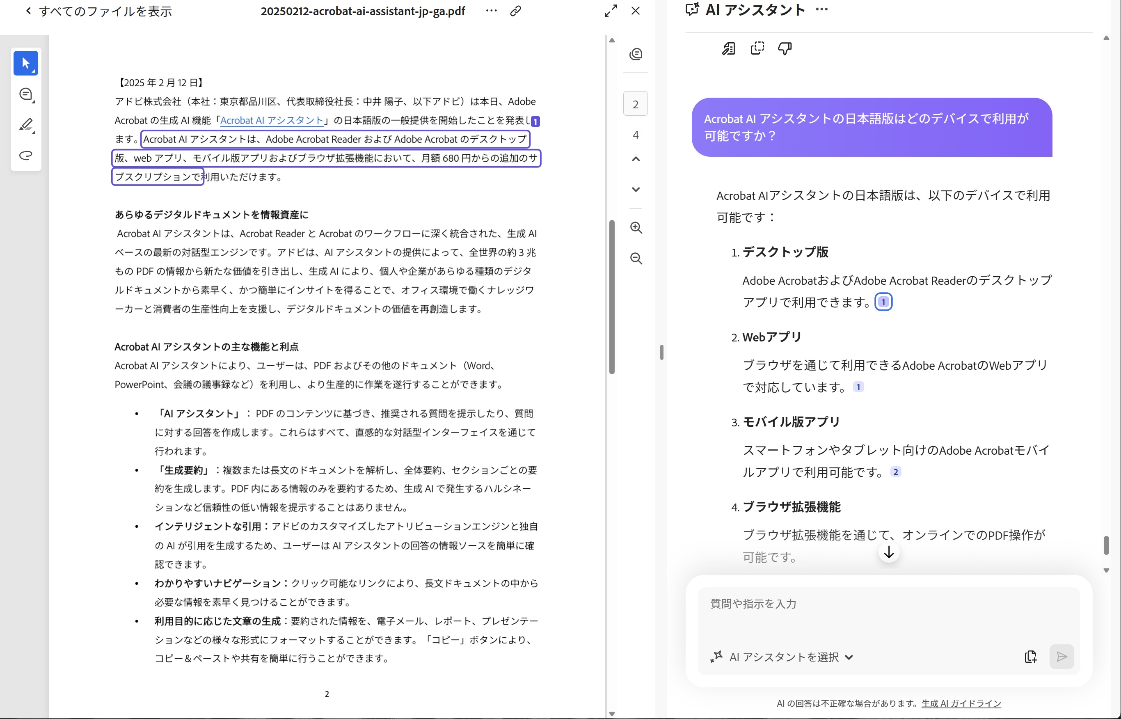Go to previous page with up chevron
Image resolution: width=1121 pixels, height=719 pixels.
(x=636, y=159)
